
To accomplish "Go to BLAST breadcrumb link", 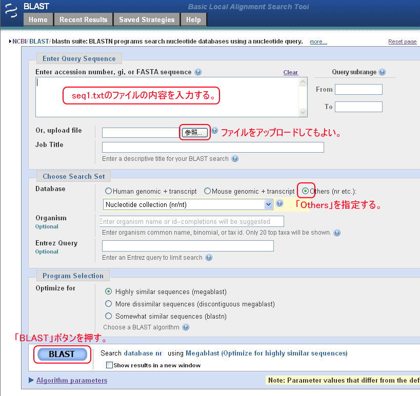I will point(39,41).
